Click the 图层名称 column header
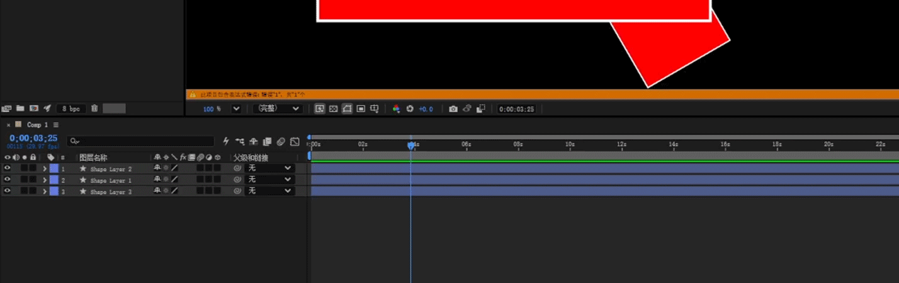The width and height of the screenshot is (899, 283). click(93, 157)
